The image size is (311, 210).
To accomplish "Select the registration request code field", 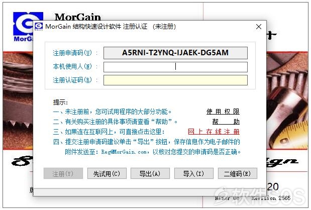I will [x=175, y=53].
